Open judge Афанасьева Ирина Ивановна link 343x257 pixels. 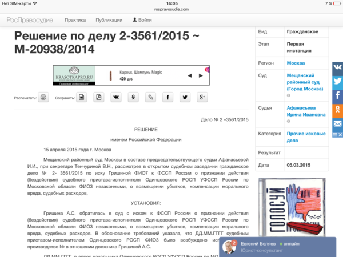(305, 111)
